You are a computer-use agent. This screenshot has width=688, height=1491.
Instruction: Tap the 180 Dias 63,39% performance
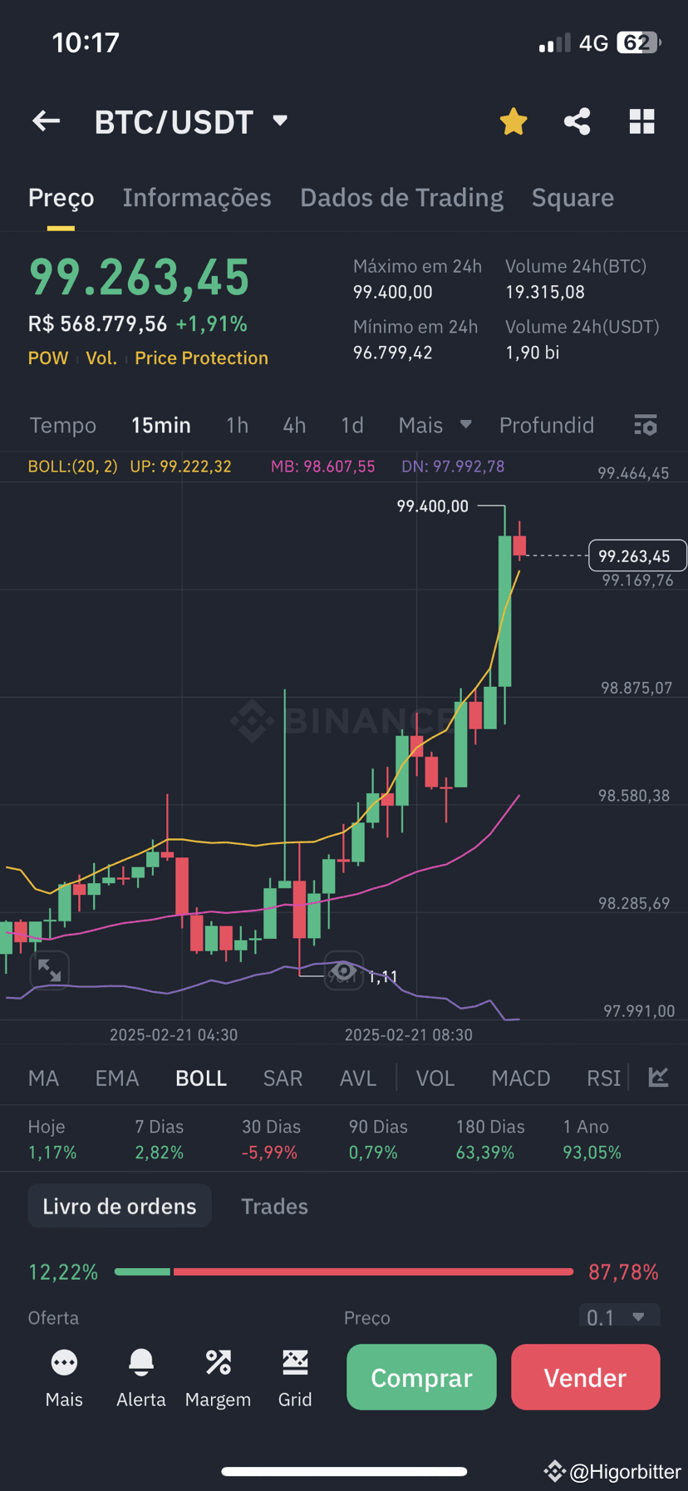click(490, 1139)
